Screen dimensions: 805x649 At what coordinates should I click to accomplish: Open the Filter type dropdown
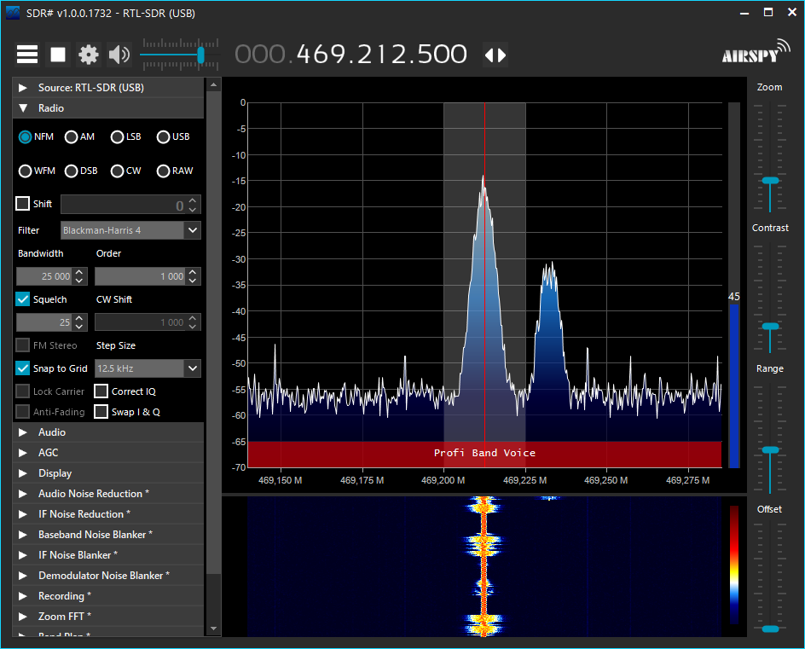[193, 230]
